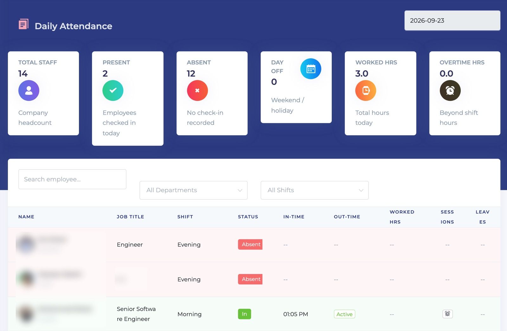Screen dimensions: 507x331
Task: Click the In-Time column header
Action: click(294, 217)
